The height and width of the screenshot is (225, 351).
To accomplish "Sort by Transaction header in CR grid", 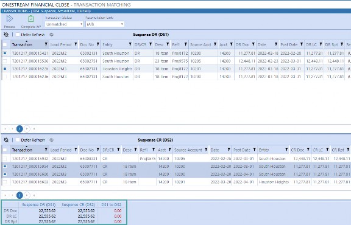I will 22,150.
